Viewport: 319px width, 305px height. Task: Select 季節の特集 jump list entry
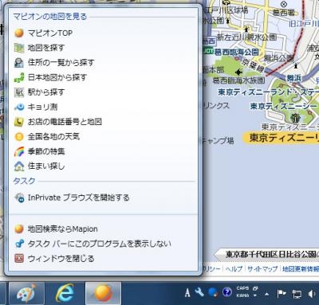tap(104, 151)
